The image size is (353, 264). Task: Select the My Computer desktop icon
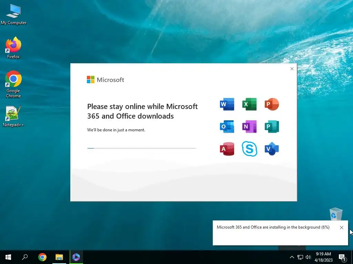pyautogui.click(x=13, y=14)
